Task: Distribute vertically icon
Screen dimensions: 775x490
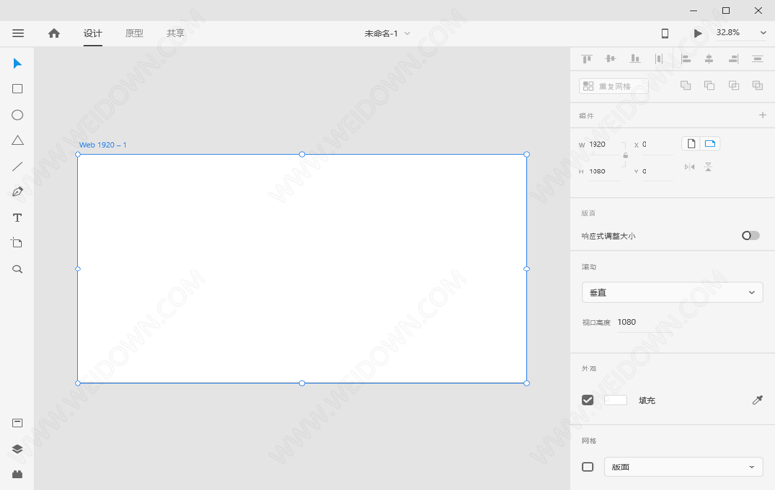Action: click(x=757, y=59)
